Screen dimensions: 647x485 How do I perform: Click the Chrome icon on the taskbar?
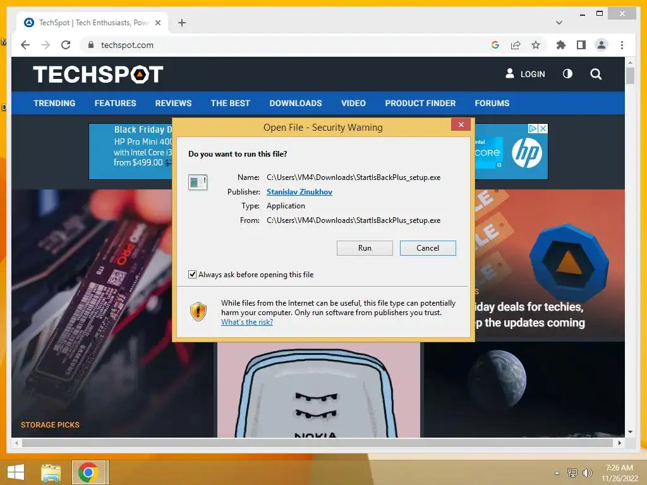87,472
